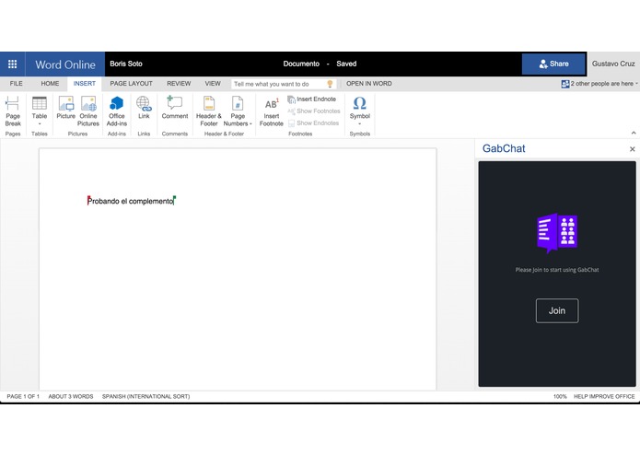640x455 pixels.
Task: Click the Word Online title
Action: pos(65,64)
